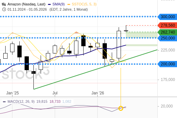
Task: Select the 200,000 blue price label
Action: (x=167, y=64)
